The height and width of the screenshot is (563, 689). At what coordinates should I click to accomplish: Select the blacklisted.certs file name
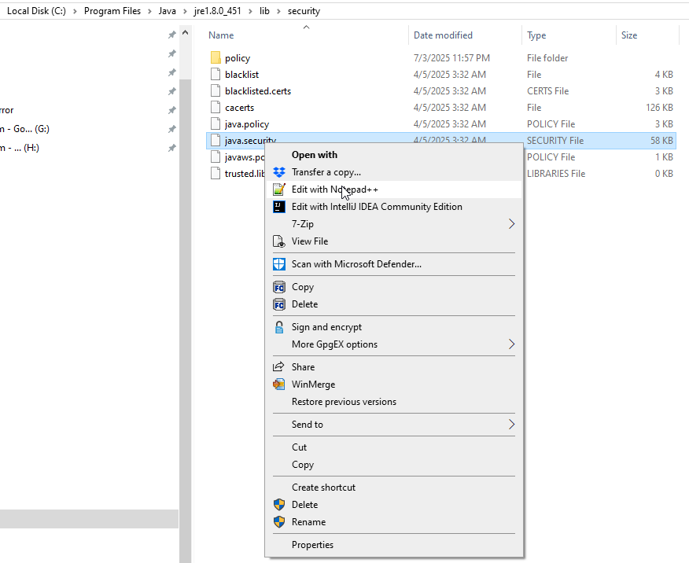258,91
